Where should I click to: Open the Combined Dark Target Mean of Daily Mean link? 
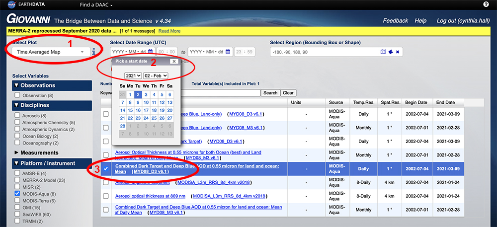pyautogui.click(x=198, y=210)
